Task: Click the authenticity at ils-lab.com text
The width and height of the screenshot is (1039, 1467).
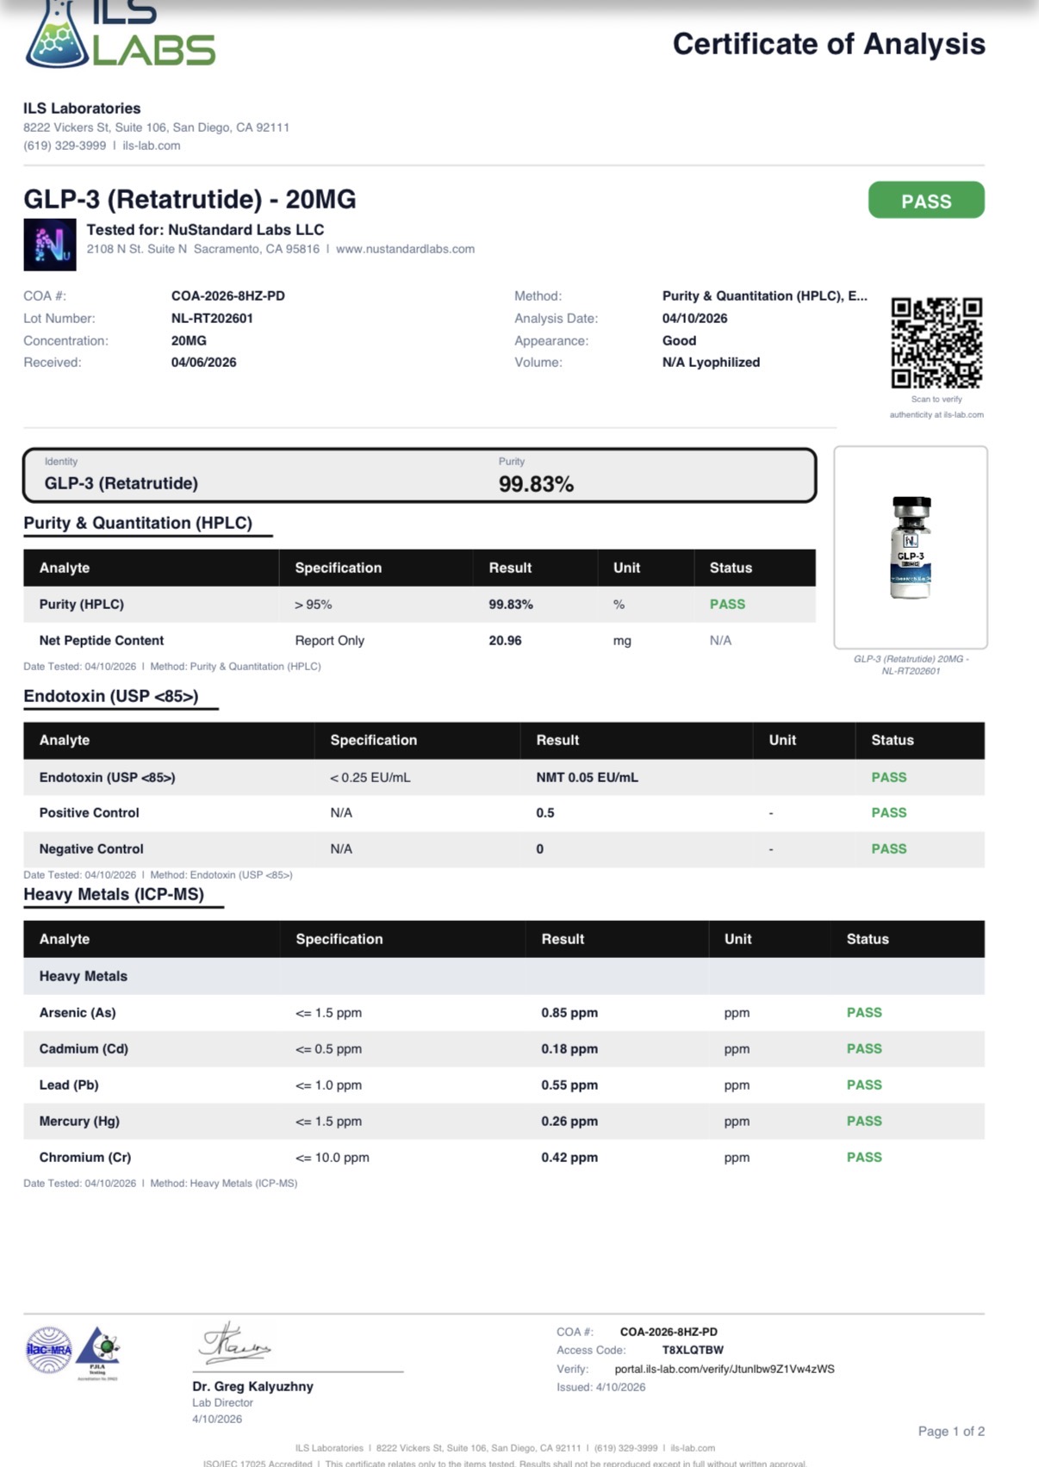Action: pos(936,414)
